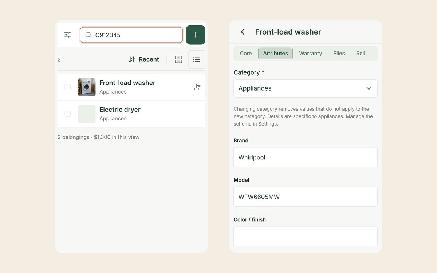This screenshot has height=273, width=437.
Task: Select the Electric dryer checkbox
Action: coord(68,114)
